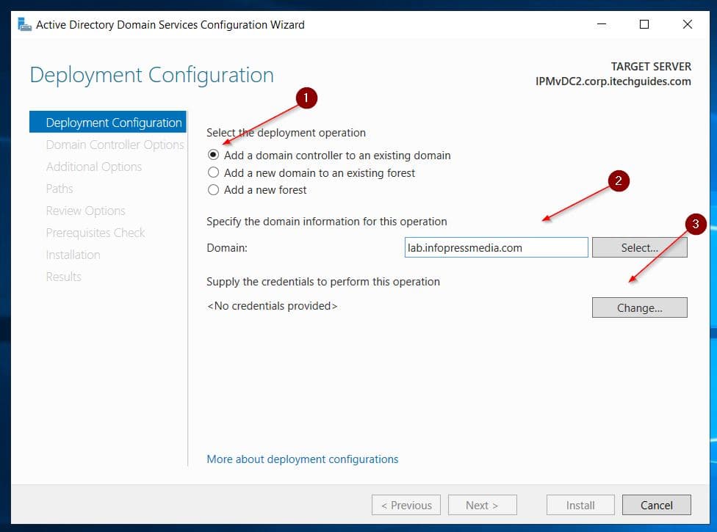Click inside the Domain text field
Screen dimensions: 717x532
(x=496, y=247)
